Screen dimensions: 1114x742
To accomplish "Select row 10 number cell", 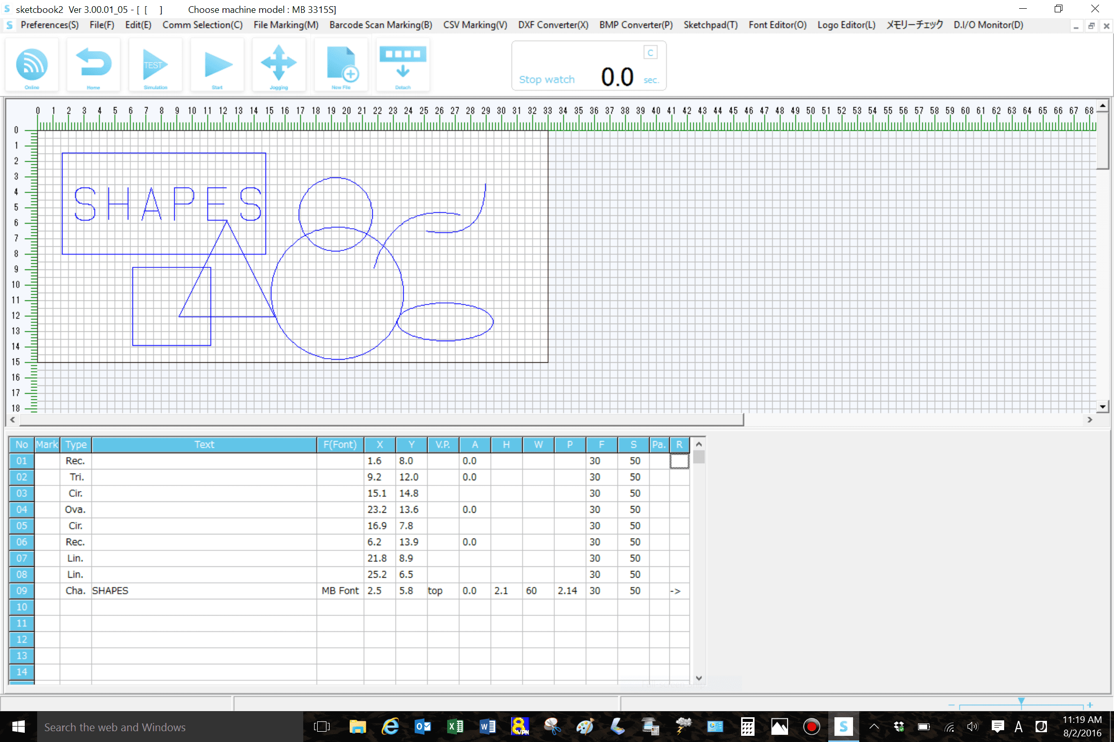I will [22, 607].
